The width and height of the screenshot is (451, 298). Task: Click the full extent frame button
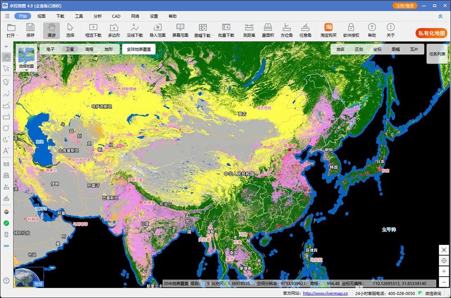444,250
